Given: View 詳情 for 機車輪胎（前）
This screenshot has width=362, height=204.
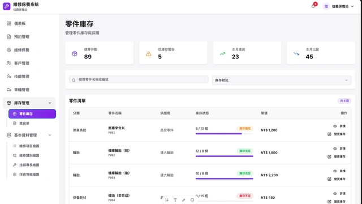Looking at the screenshot, I should point(339,148).
